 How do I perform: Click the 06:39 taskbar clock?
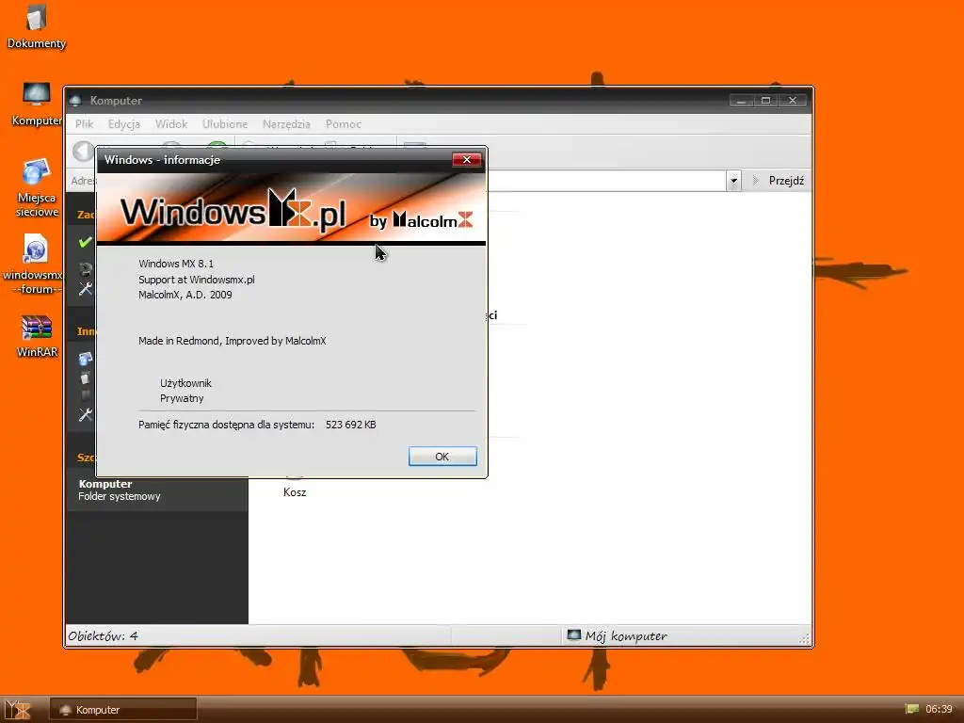[x=939, y=709]
